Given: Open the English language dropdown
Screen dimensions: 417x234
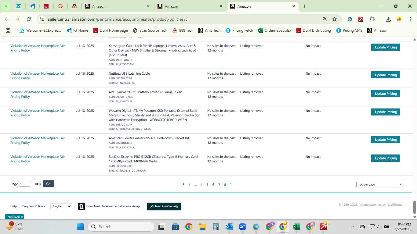Looking at the screenshot, I should click(61, 206).
